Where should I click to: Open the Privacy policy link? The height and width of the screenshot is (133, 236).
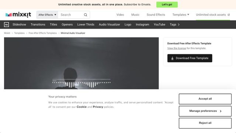[98, 107]
